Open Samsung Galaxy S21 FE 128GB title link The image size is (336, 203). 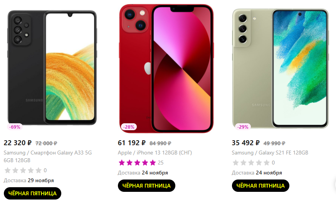tap(270, 153)
